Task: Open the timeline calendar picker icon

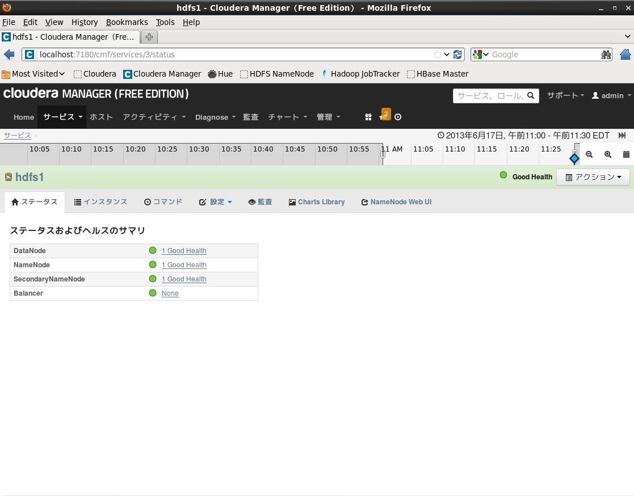Action: tap(626, 154)
